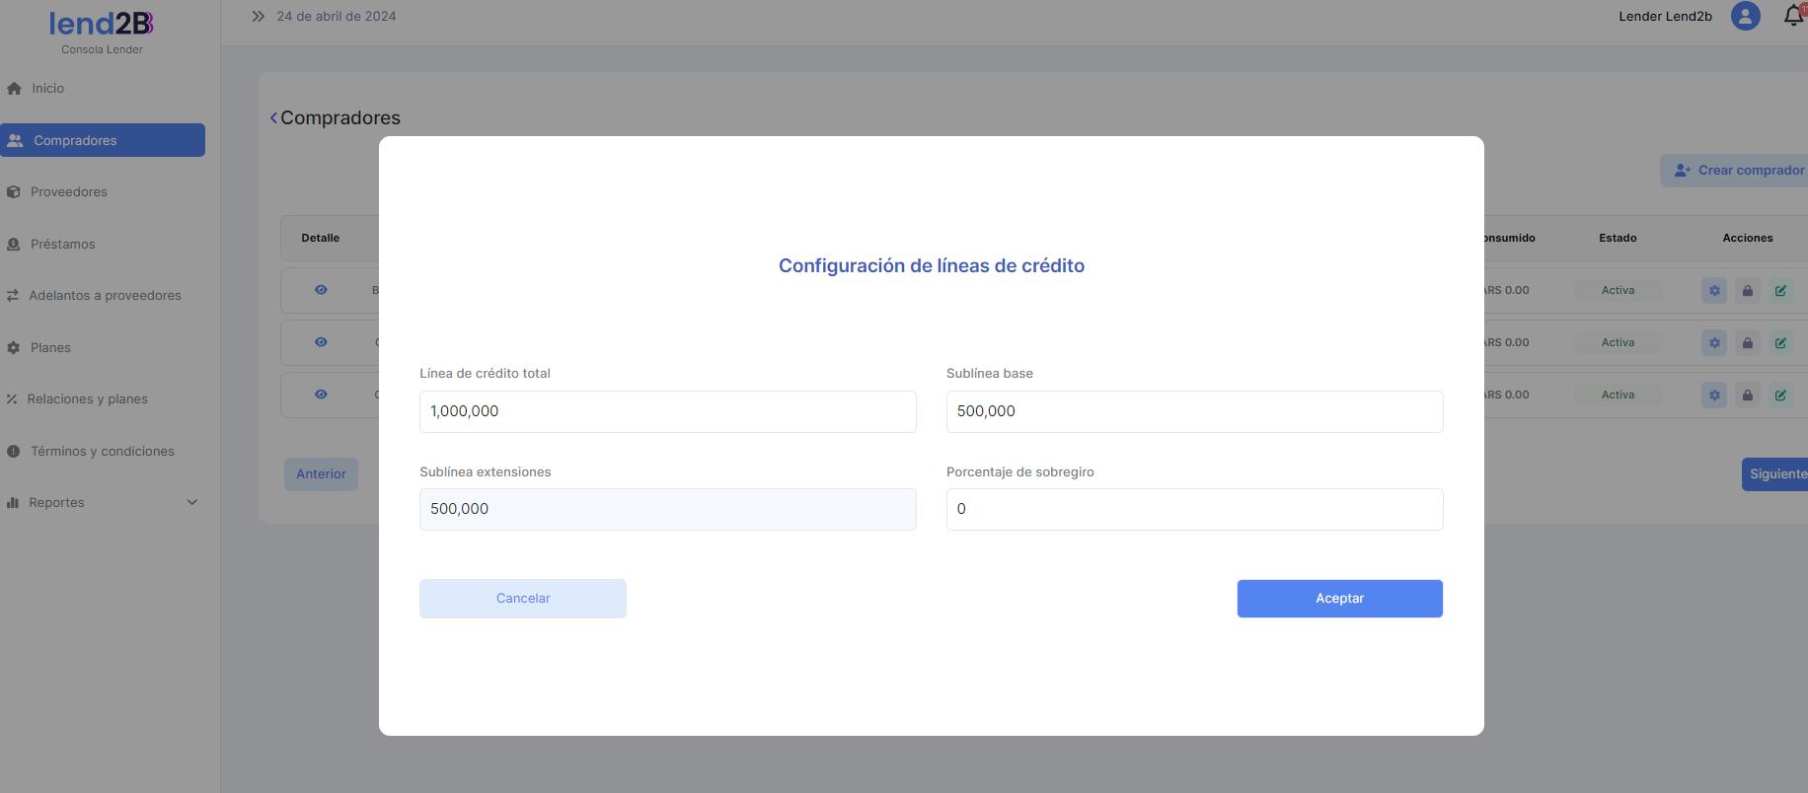Image resolution: width=1808 pixels, height=793 pixels.
Task: Click the Línea de crédito total field
Action: (667, 411)
